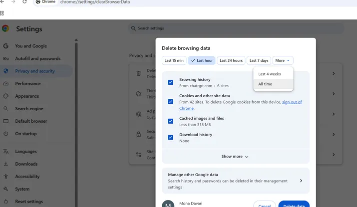The image size is (357, 207).
Task: Reload the page with the refresh icon
Action: (x=24, y=2)
